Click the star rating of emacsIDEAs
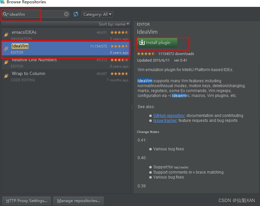Viewport: 260px width, 206px height. click(x=119, y=32)
